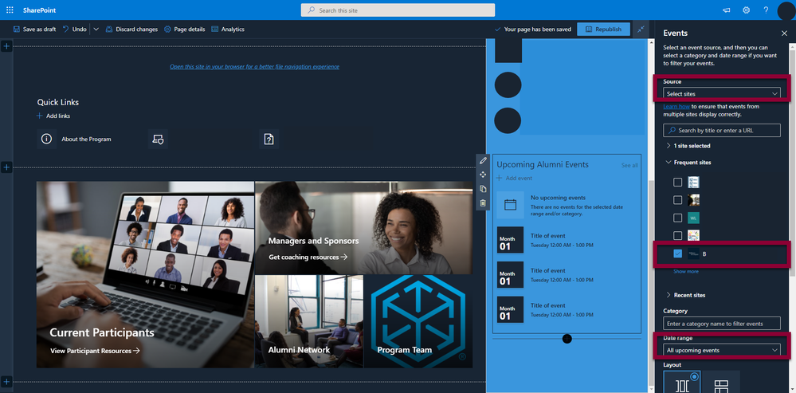Screen dimensions: 796x393
Task: Click the About the Program info icon
Action: point(47,140)
